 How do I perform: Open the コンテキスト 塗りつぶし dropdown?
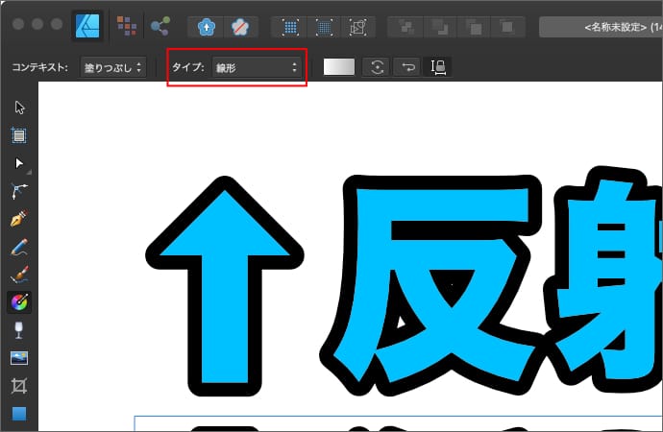(x=112, y=67)
